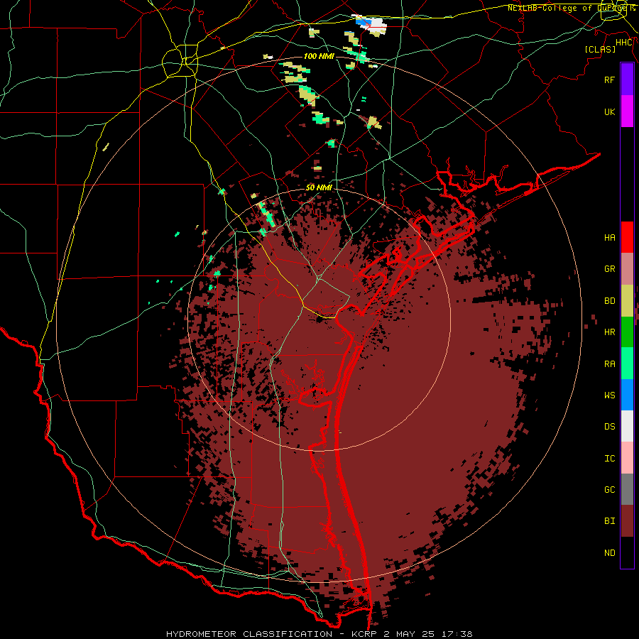Click the WS legend label
Screen dimensions: 639x639
pyautogui.click(x=609, y=395)
